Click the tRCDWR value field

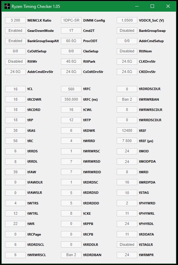pos(15,99)
